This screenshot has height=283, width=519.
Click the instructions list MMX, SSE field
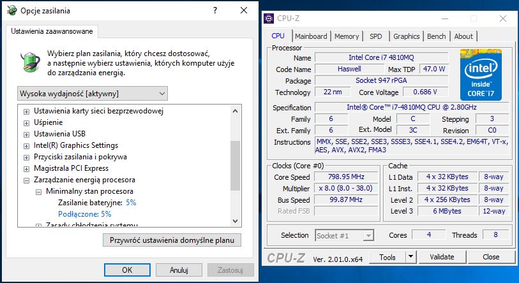coord(412,146)
